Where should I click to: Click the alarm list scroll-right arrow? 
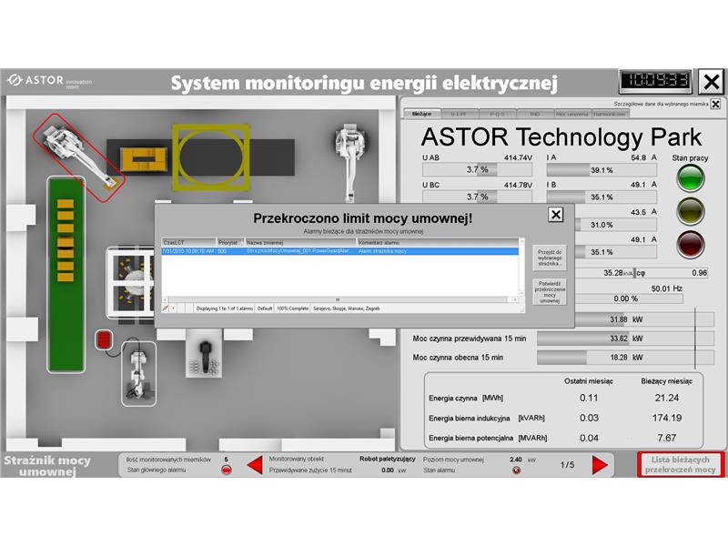tap(515, 300)
